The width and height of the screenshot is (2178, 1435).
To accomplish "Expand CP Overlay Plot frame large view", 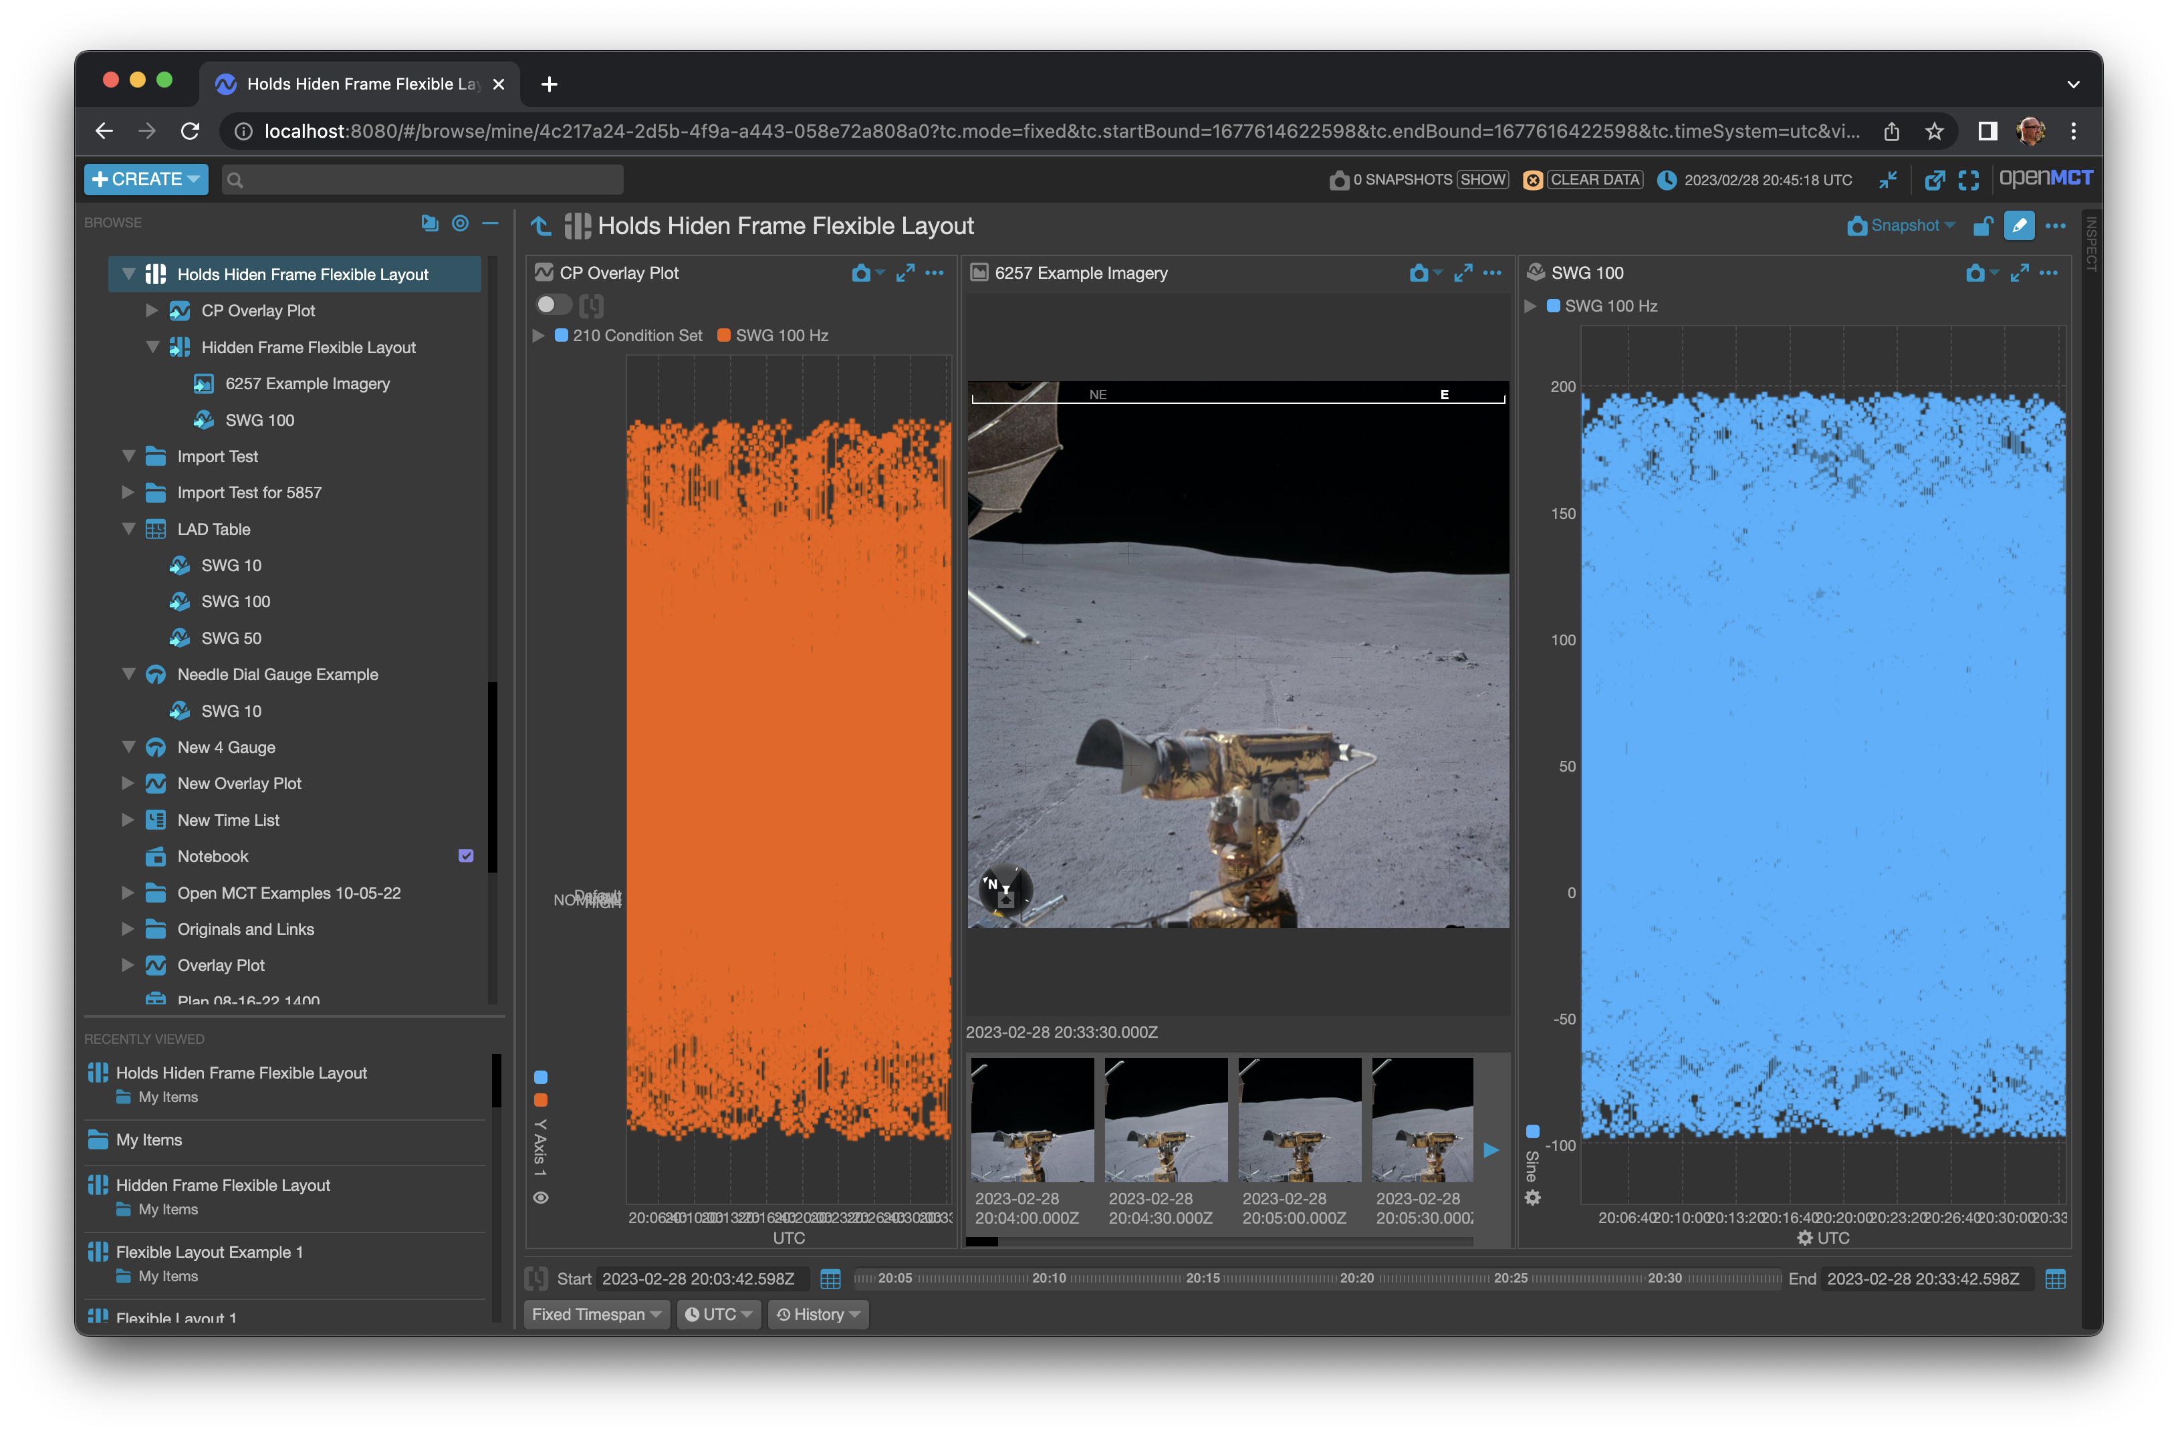I will click(906, 273).
